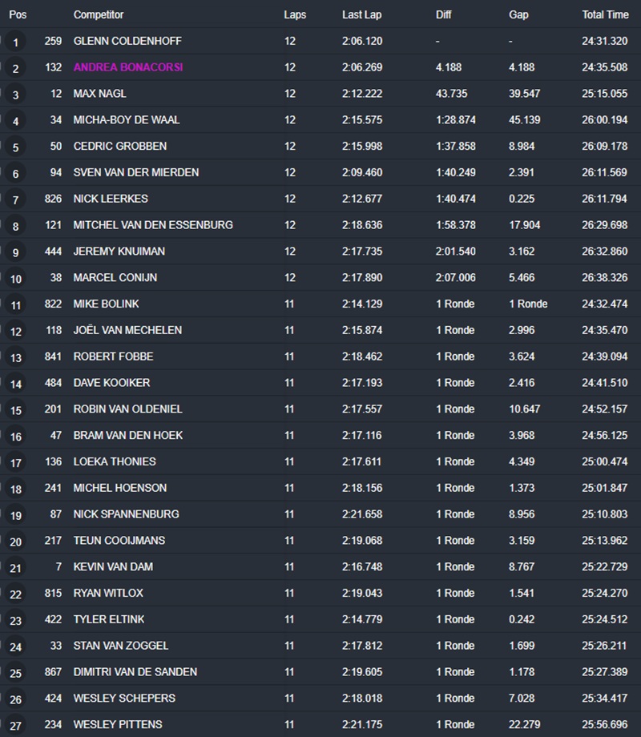Click the position 5 circle badge
This screenshot has width=641, height=737.
[15, 147]
